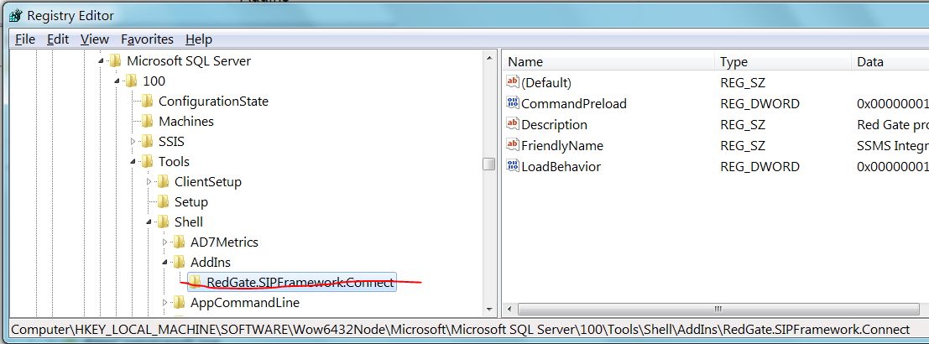Sort values by the Data column header
This screenshot has width=929, height=344.
(x=890, y=61)
